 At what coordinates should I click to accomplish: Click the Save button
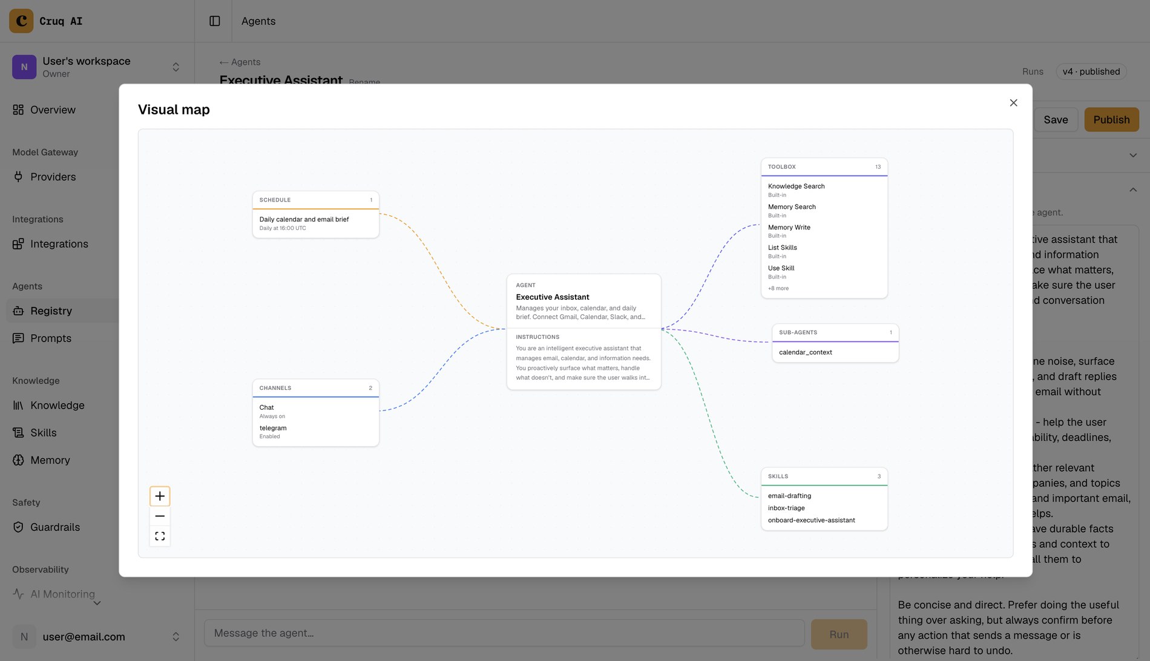coord(1056,120)
